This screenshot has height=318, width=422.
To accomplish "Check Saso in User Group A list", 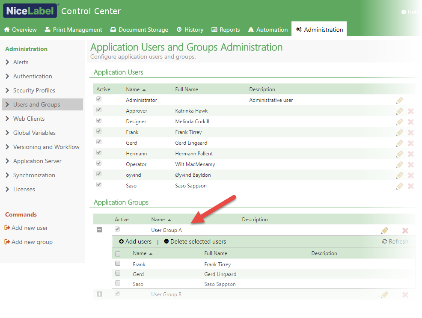I will (x=118, y=283).
